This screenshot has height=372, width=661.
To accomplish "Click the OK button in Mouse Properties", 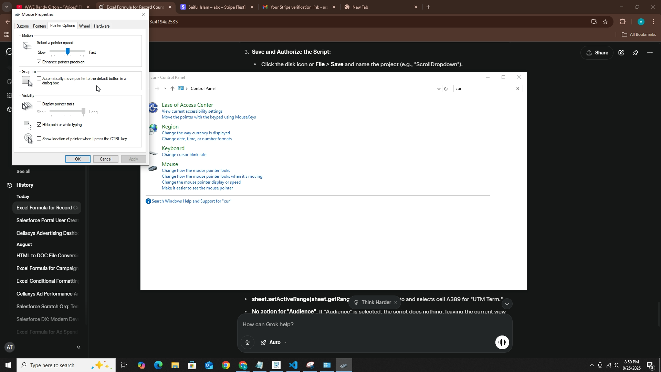I will point(78,159).
